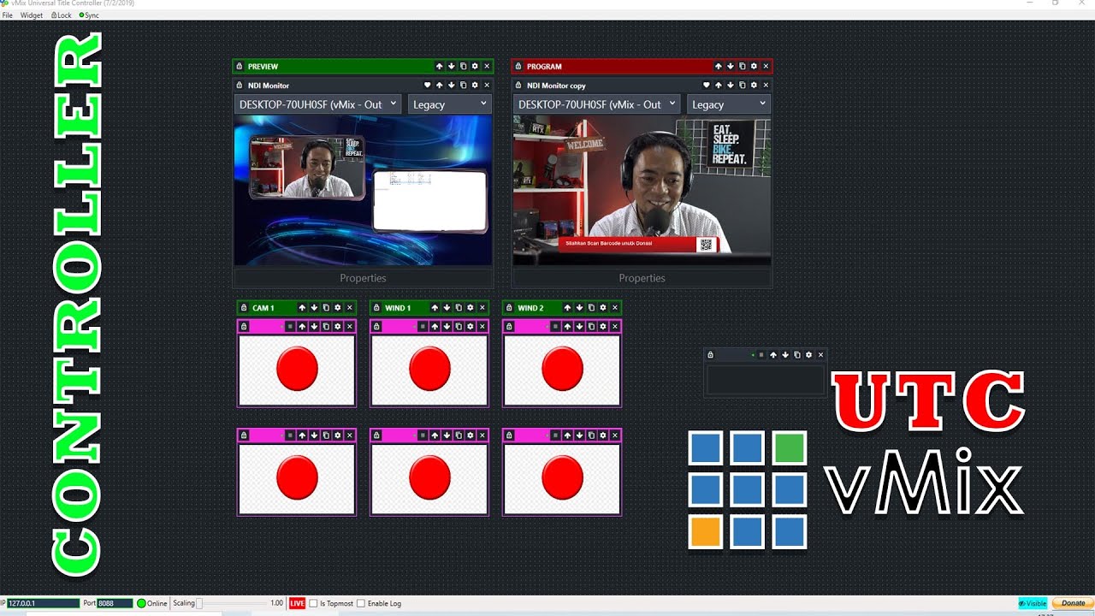
Task: Click the text area of the empty dark widget
Action: pos(765,380)
